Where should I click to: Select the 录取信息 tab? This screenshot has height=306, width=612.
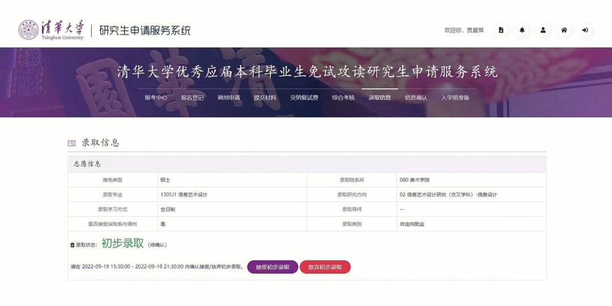[380, 97]
